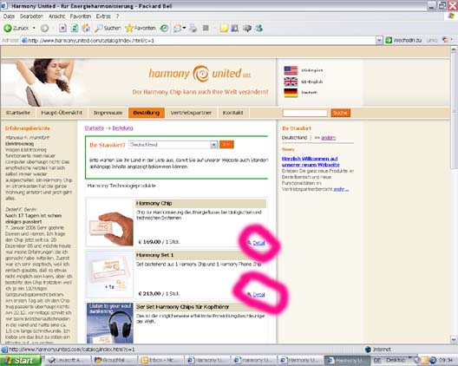Click the Harmony Chip product title
The height and width of the screenshot is (366, 458).
coord(154,203)
